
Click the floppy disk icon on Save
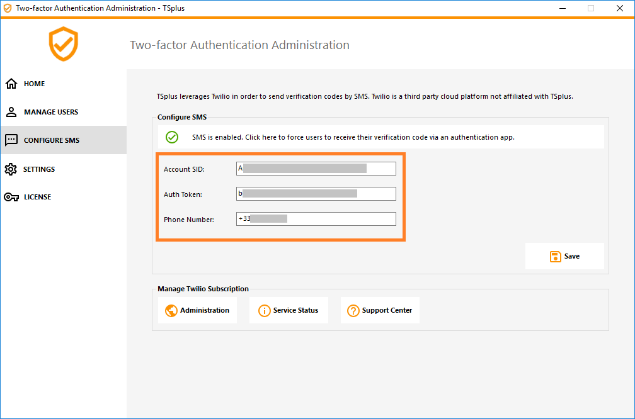(x=555, y=256)
